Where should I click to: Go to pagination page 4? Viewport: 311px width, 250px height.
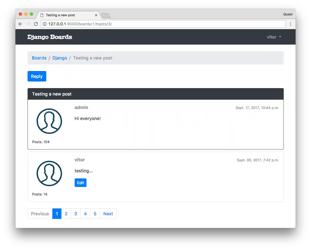tap(85, 214)
